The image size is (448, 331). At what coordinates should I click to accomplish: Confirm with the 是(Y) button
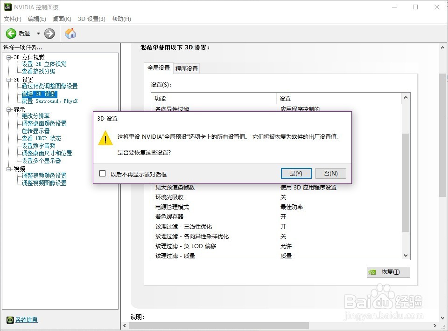pyautogui.click(x=296, y=173)
